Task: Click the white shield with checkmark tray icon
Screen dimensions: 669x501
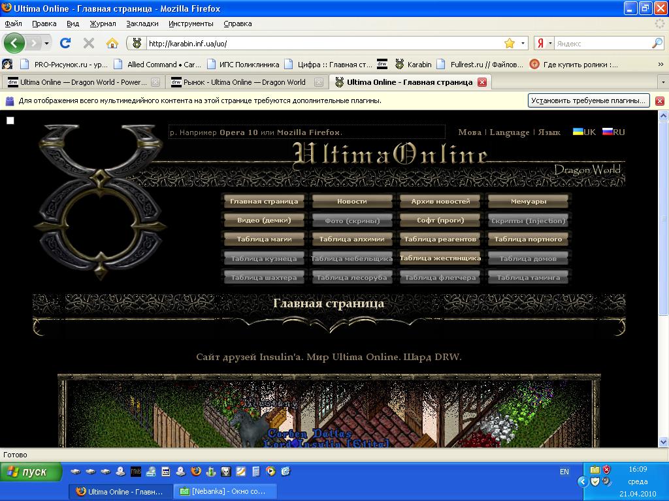Action: tap(595, 481)
